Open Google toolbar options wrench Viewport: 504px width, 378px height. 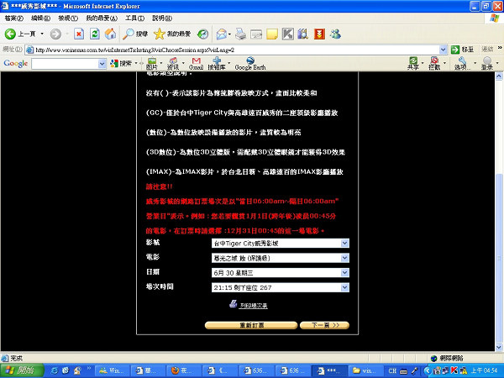coord(462,64)
